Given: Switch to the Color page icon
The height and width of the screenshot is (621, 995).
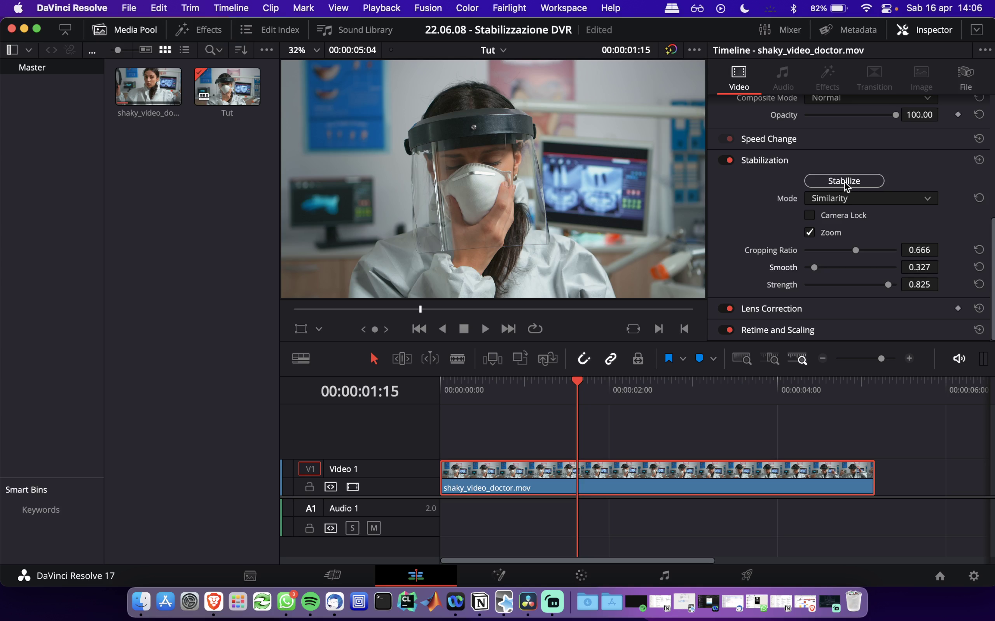Looking at the screenshot, I should (581, 575).
